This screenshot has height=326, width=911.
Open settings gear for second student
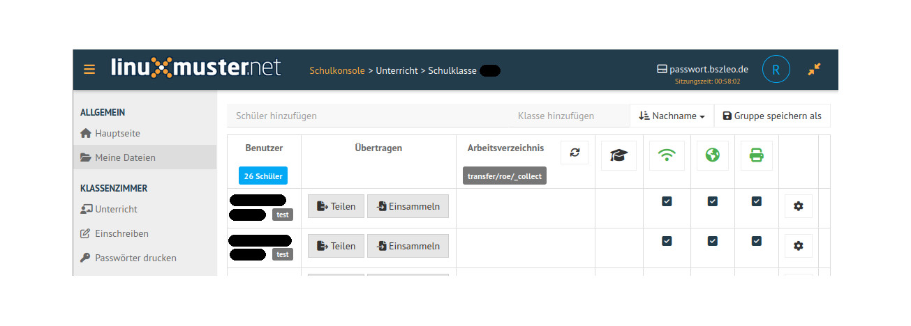(799, 246)
